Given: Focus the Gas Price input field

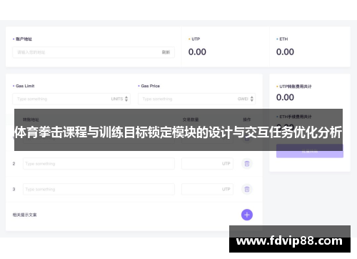Looking at the screenshot, I should tap(196, 99).
